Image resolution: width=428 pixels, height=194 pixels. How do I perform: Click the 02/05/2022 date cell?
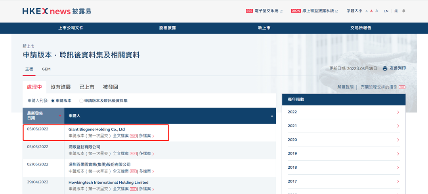[38, 164]
